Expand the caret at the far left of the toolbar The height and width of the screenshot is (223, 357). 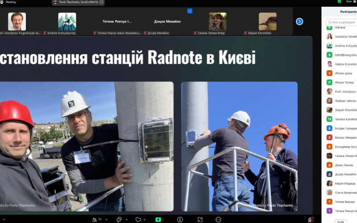[4, 219]
